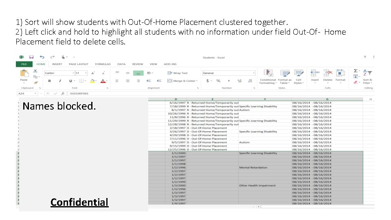Select column header G

(x=327, y=99)
